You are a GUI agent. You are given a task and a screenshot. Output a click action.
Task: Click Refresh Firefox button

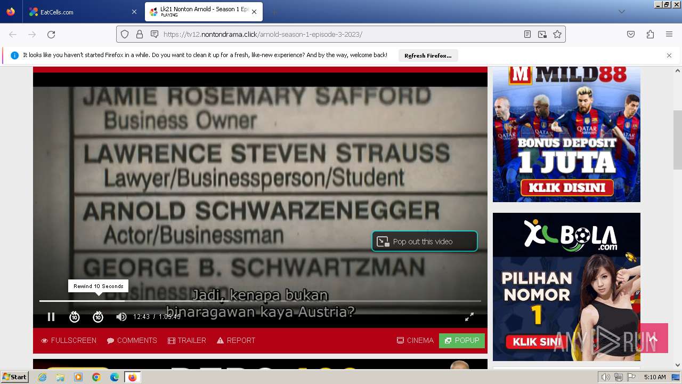tap(428, 55)
